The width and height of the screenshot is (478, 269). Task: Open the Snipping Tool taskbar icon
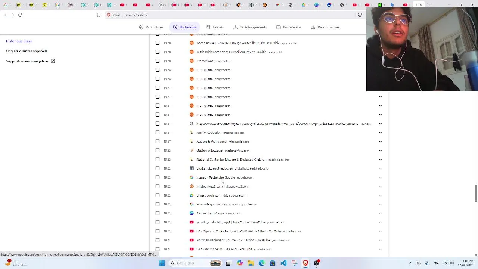pos(295,263)
